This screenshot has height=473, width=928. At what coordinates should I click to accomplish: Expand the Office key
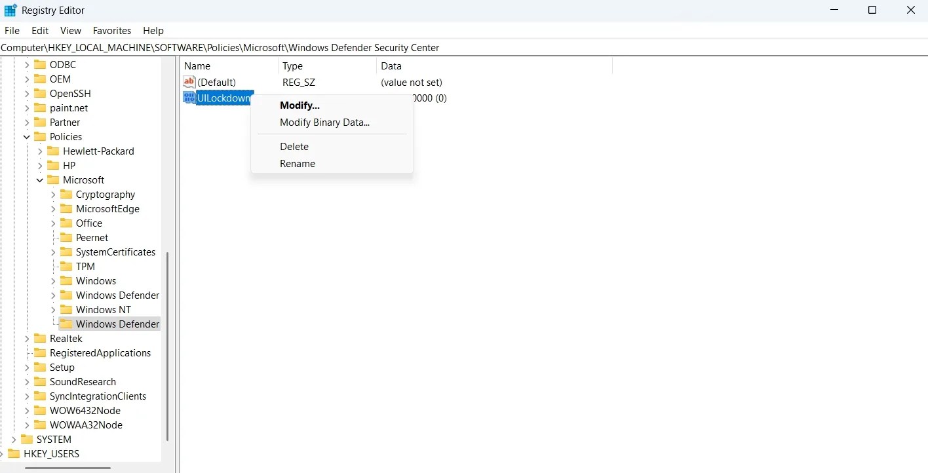[52, 223]
